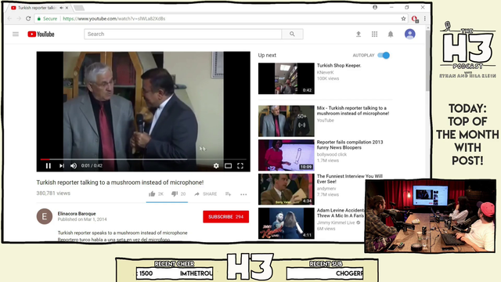This screenshot has height=282, width=501.
Task: Click the Chrome address bar URL
Action: click(114, 19)
